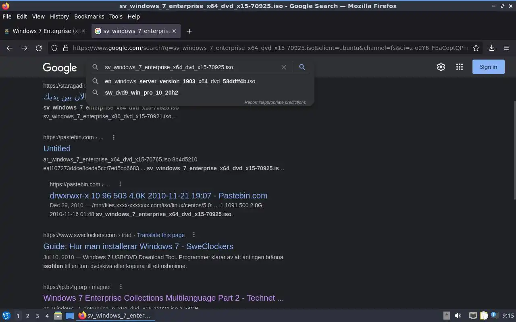Click the https://www.sweclockers.com breadcrumb
Viewport: 516px width, 322px height.
click(x=87, y=235)
